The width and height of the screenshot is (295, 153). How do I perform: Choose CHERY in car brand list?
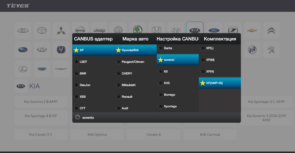(136, 73)
